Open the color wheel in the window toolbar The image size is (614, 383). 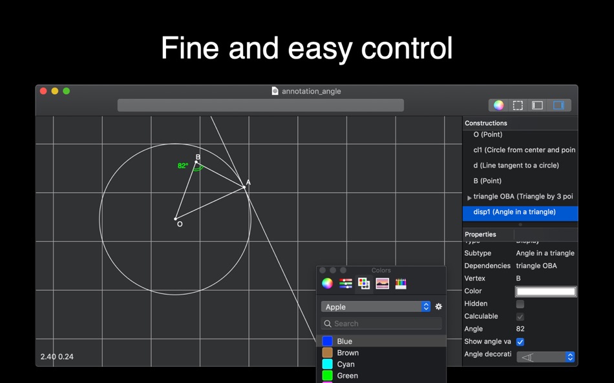pos(498,105)
